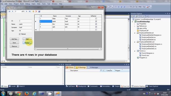The height and width of the screenshot is (96, 171).
Task: Open the Debug menu
Action: point(28,4)
